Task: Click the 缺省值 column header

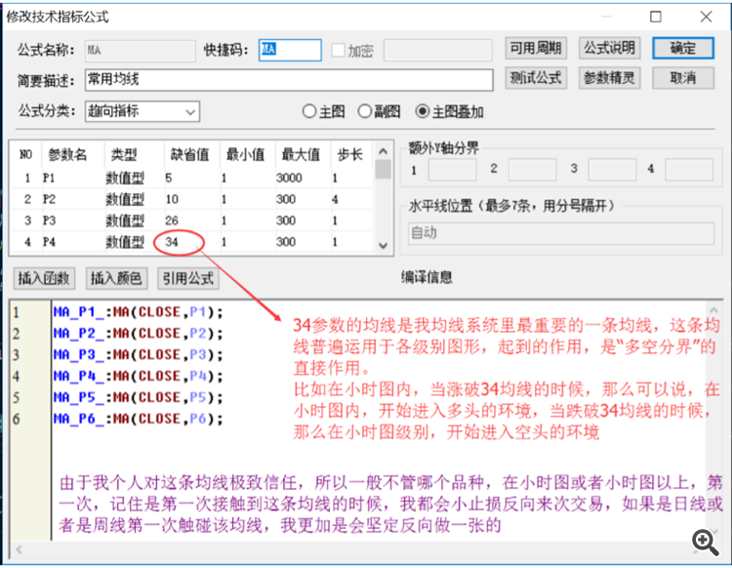Action: point(189,154)
